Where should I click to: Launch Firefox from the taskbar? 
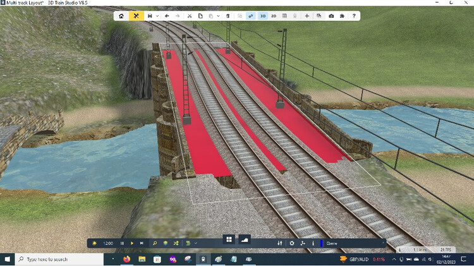coord(126,259)
